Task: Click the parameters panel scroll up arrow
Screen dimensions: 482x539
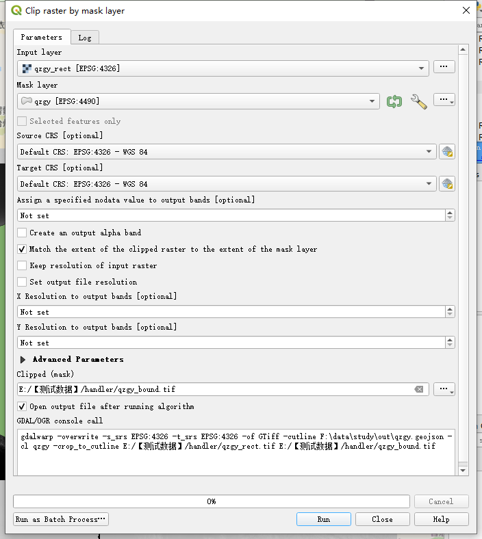Action: pos(463,50)
